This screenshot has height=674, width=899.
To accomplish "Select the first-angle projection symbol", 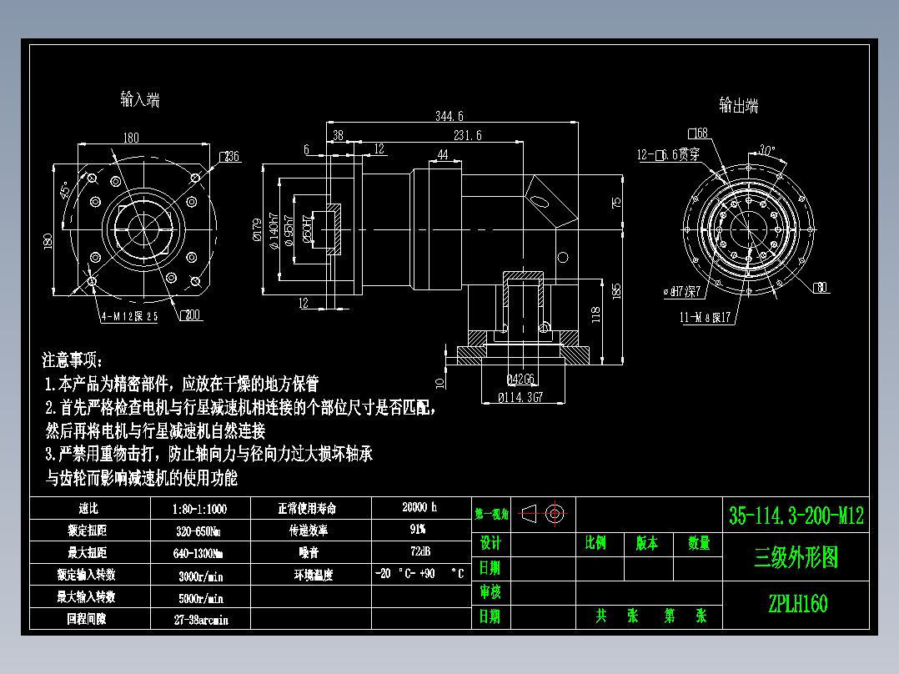I will click(x=531, y=514).
